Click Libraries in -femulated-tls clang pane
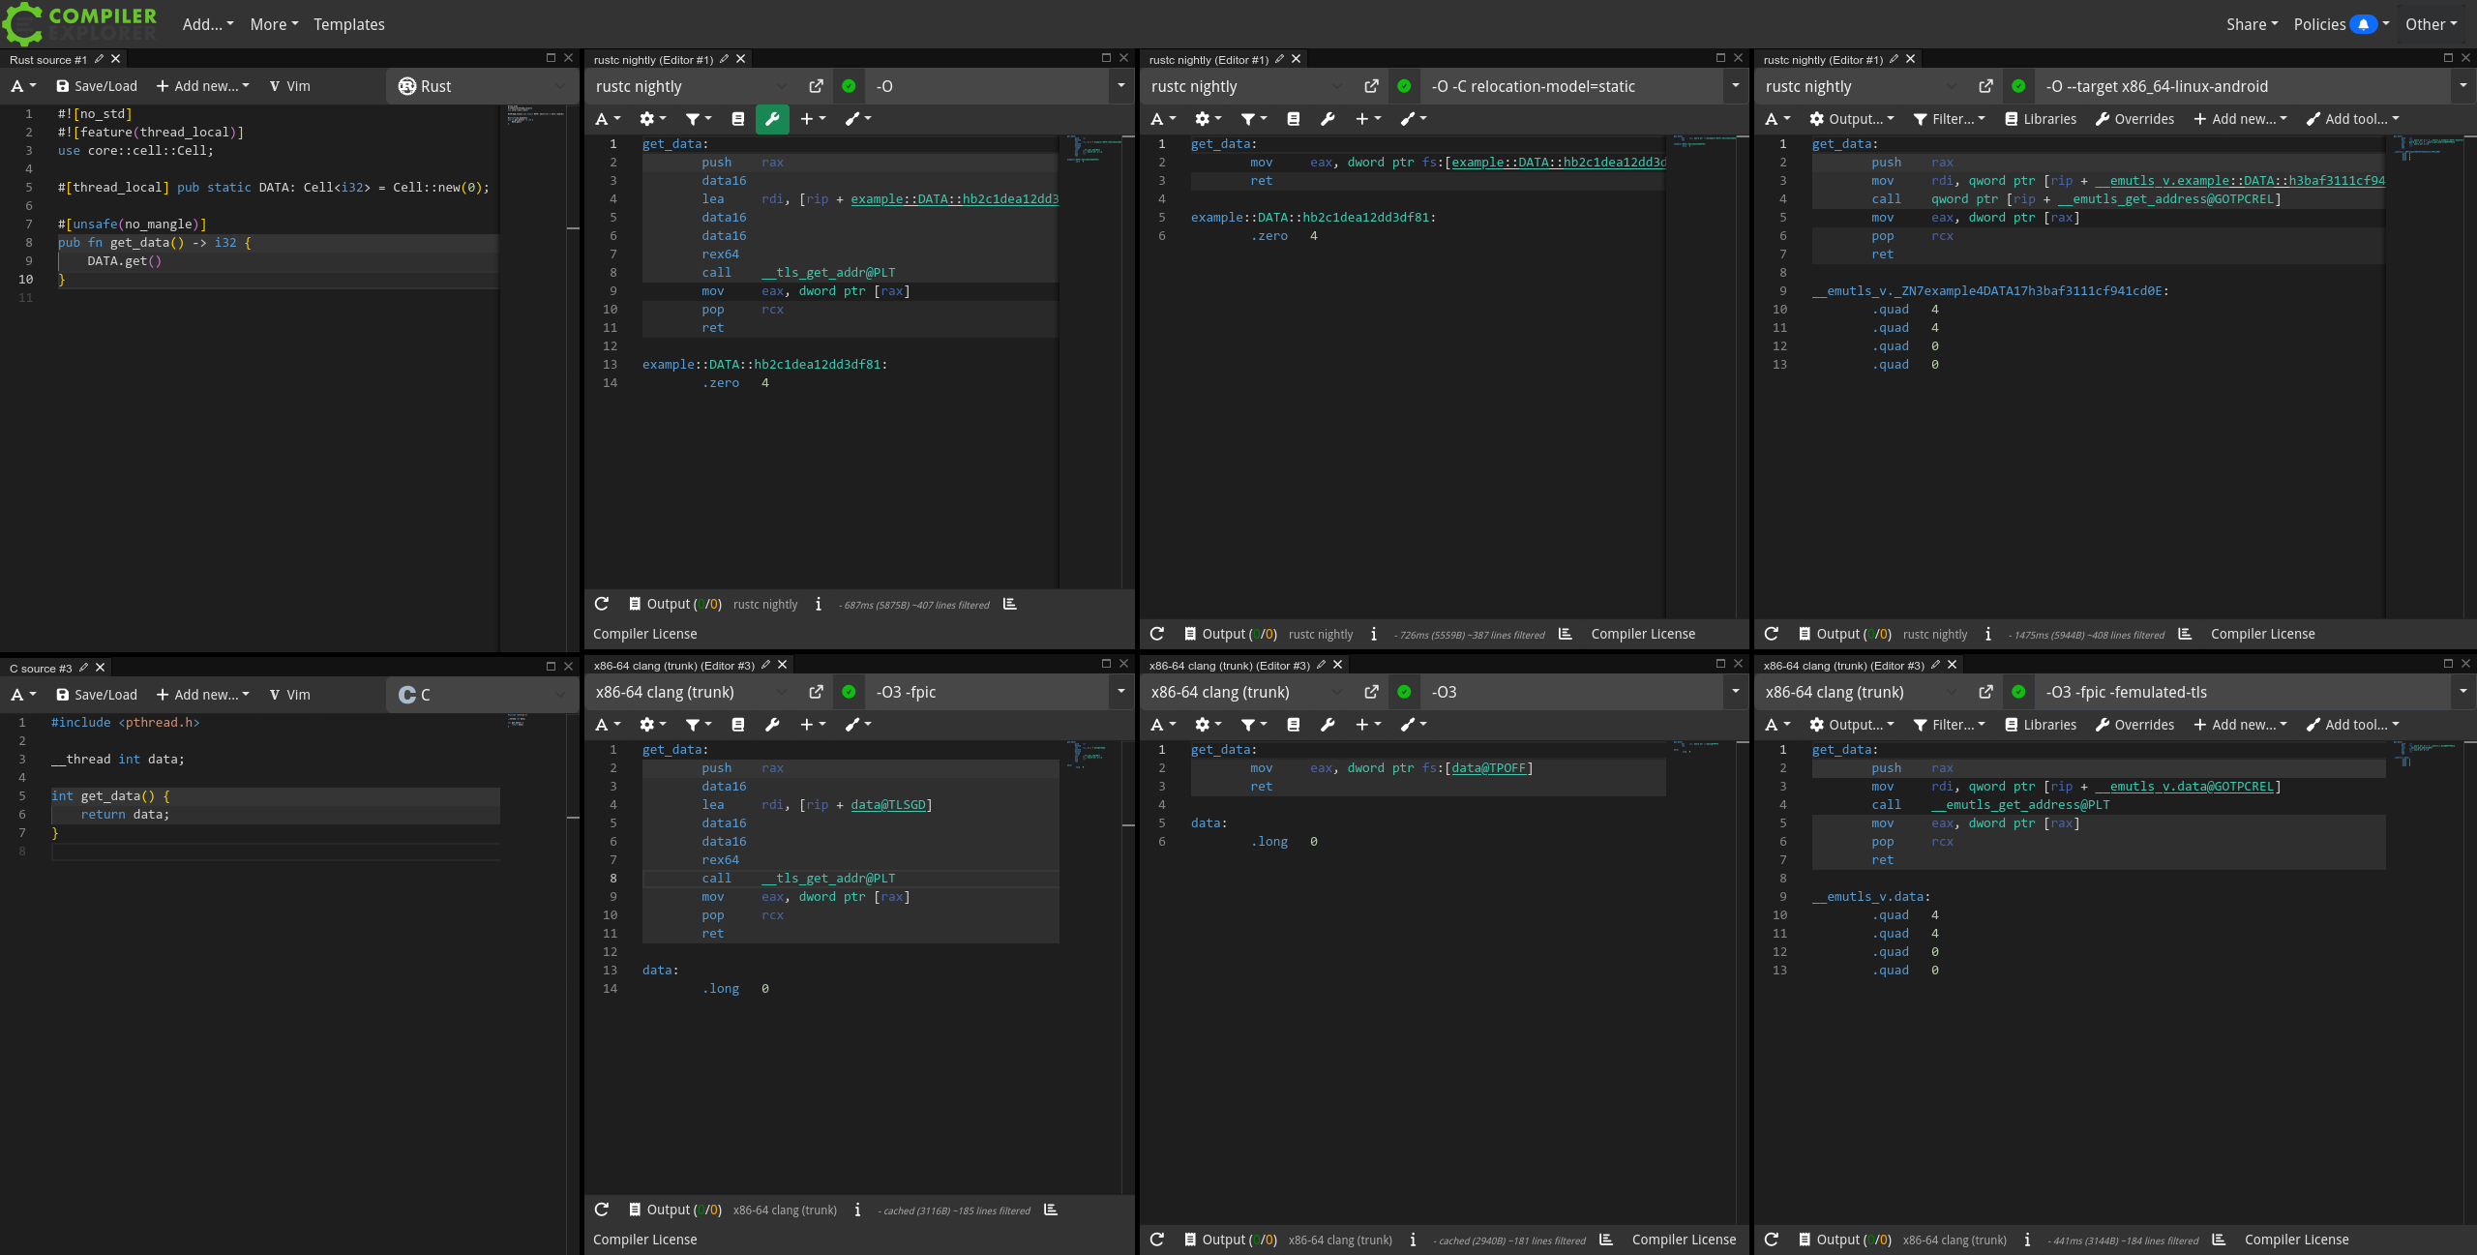The height and width of the screenshot is (1255, 2477). (2041, 725)
